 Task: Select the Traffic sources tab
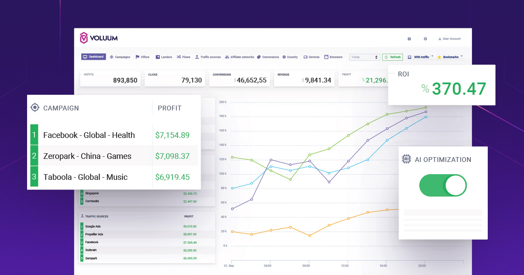coord(208,57)
